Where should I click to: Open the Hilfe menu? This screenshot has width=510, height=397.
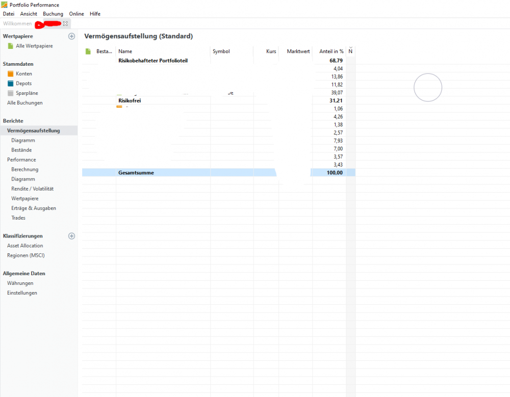point(95,14)
